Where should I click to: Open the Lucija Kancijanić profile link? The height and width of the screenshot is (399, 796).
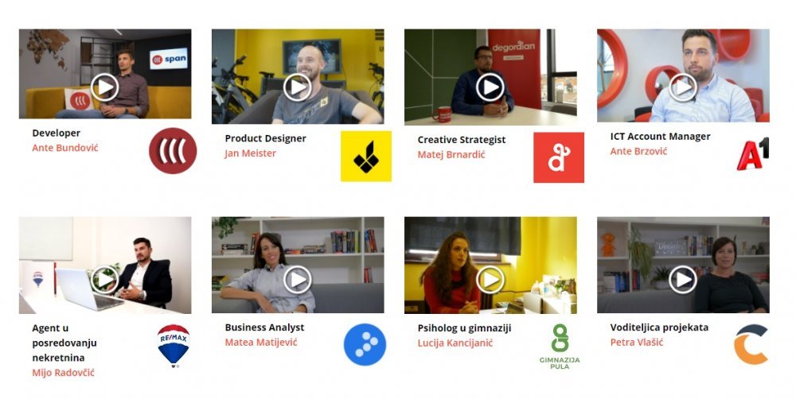pos(455,343)
